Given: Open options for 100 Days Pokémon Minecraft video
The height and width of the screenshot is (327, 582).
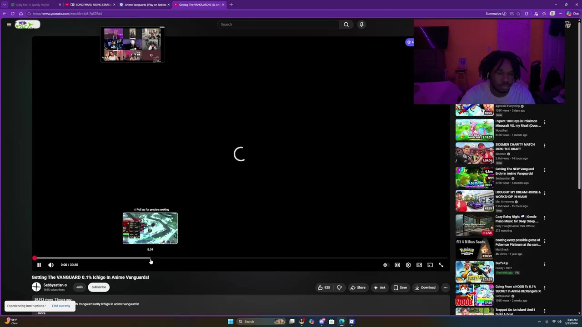Looking at the screenshot, I should click(x=544, y=122).
